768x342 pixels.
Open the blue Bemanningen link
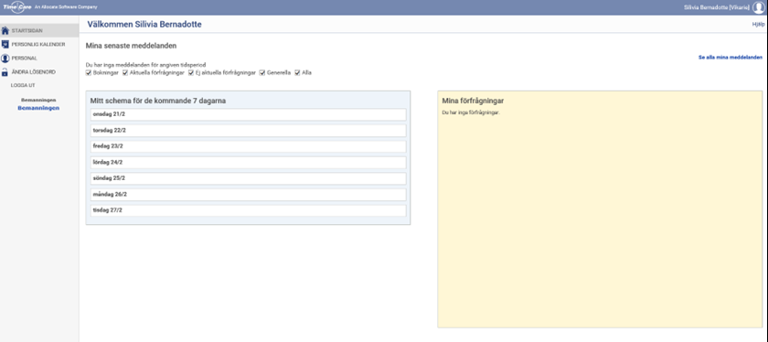coord(38,108)
